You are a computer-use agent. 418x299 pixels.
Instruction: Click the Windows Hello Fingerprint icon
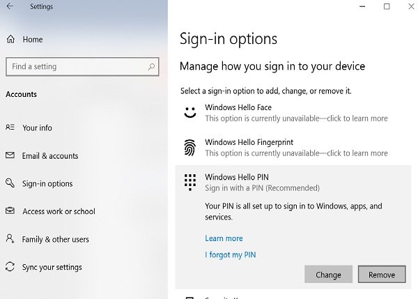[x=189, y=148]
